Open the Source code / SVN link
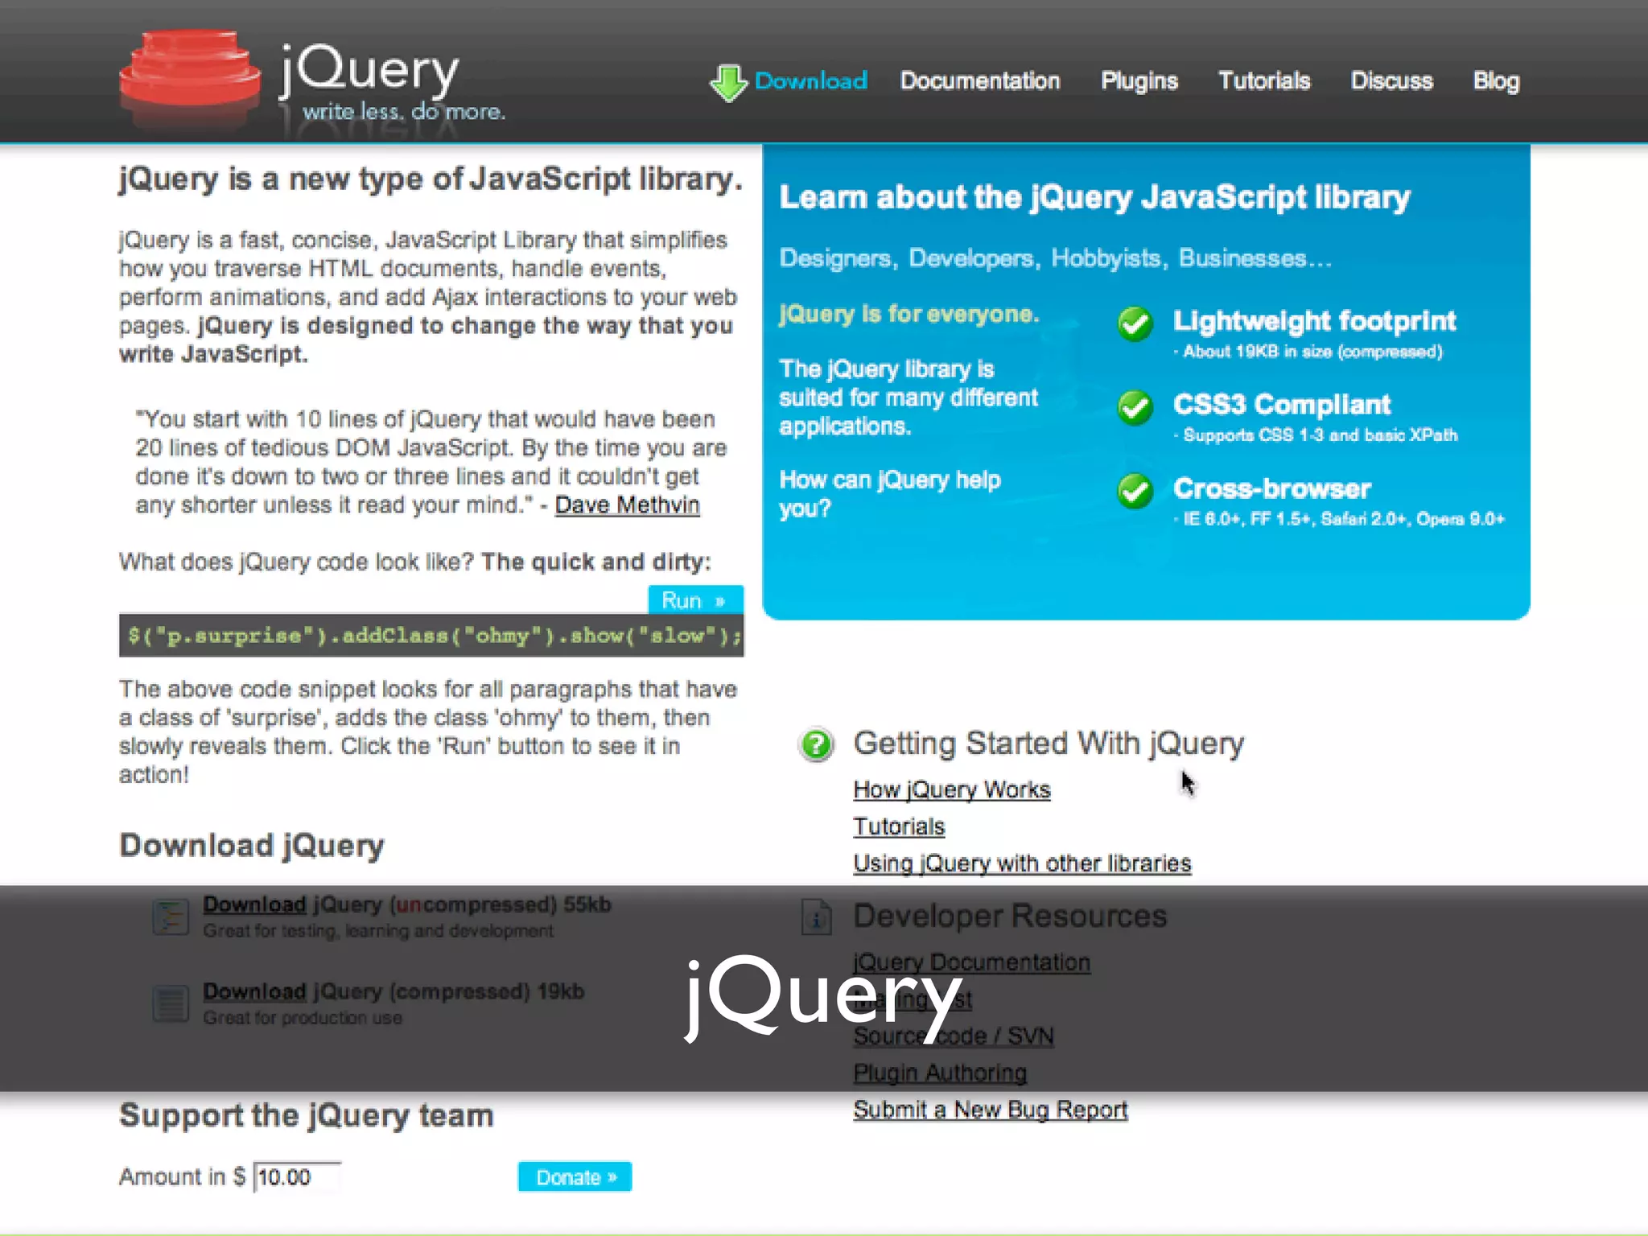The image size is (1648, 1236). (954, 1036)
